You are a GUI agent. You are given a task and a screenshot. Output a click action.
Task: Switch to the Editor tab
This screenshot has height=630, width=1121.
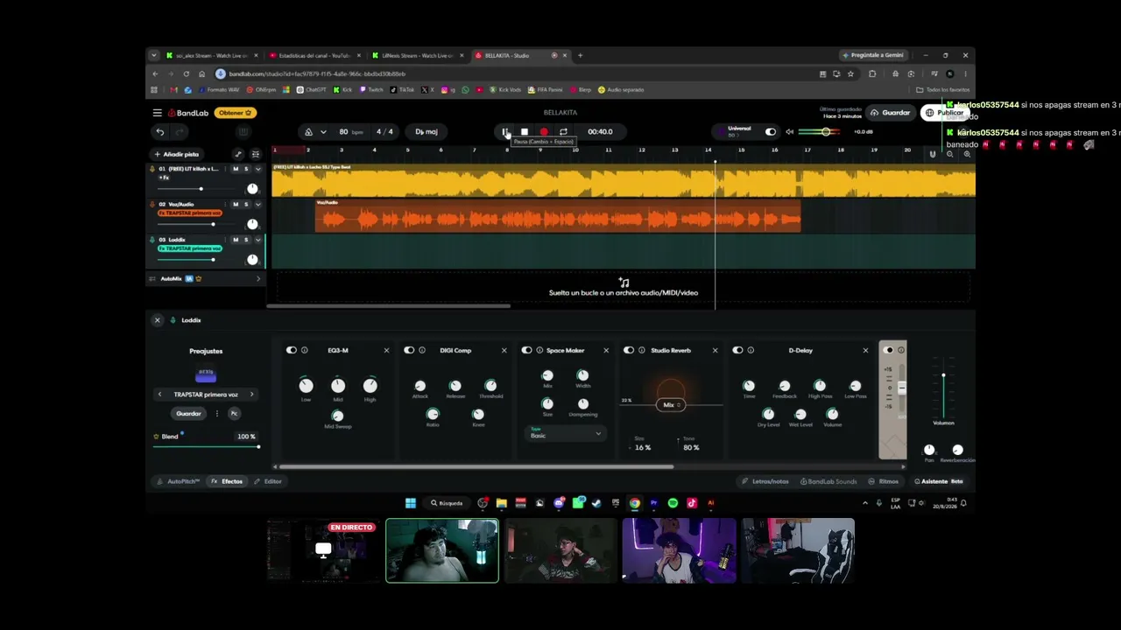click(x=268, y=481)
